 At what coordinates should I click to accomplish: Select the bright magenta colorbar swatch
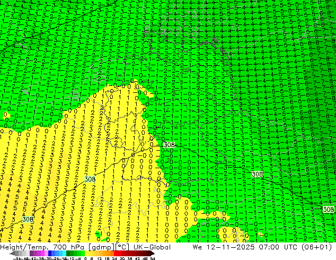tap(42, 254)
